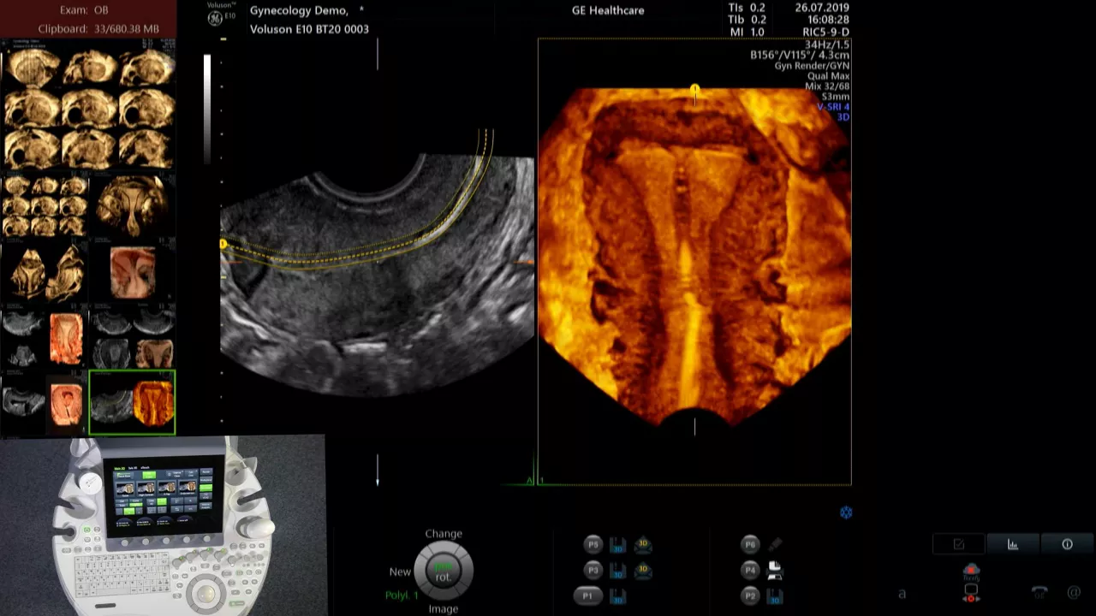
Task: Click the P1 programmable button
Action: 587,595
